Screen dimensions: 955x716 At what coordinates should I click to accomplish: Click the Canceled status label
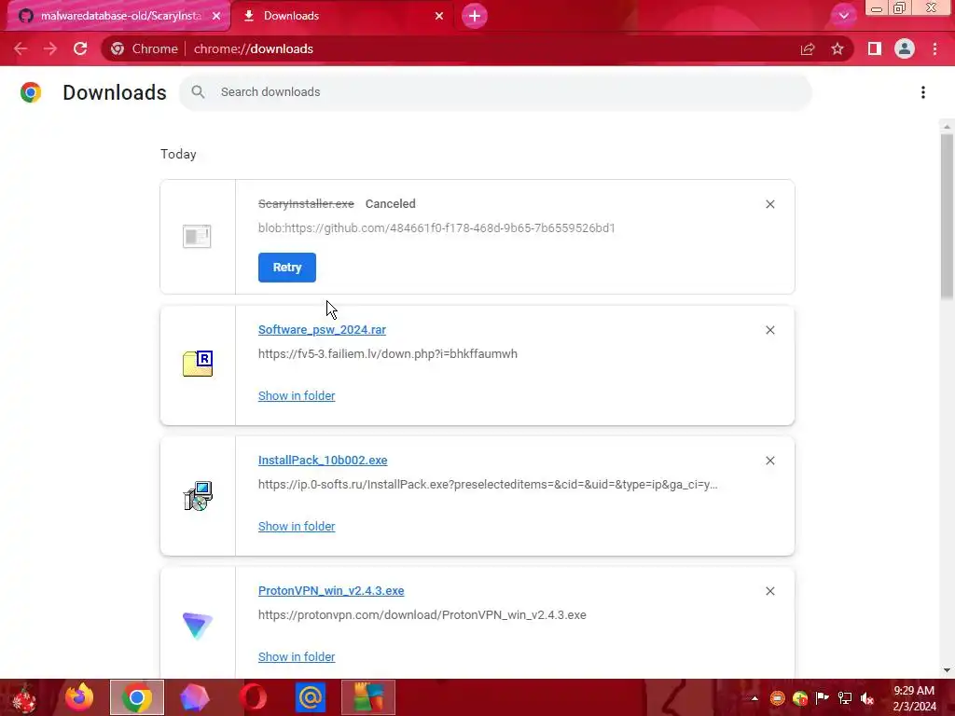(391, 204)
